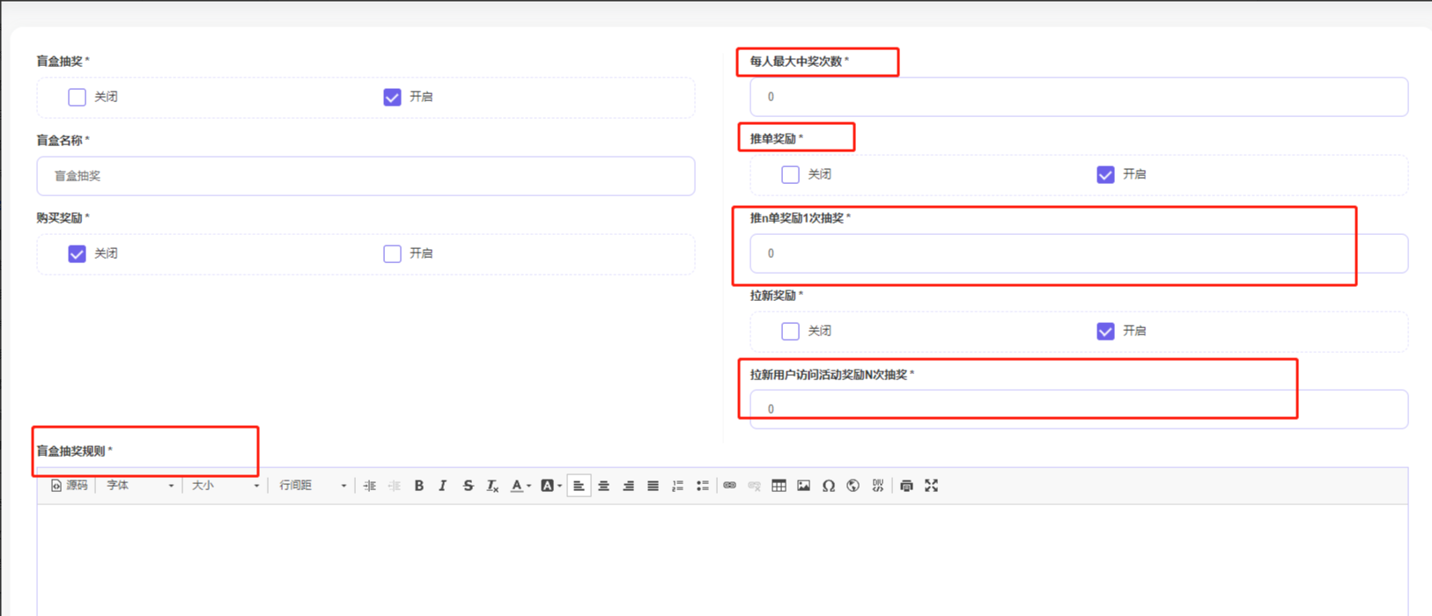Click the unlink icon
1432x616 pixels.
tap(754, 486)
